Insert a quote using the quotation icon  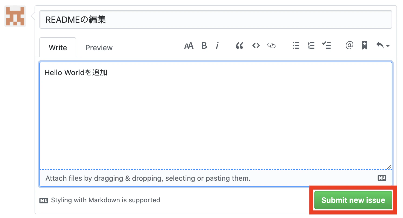239,46
